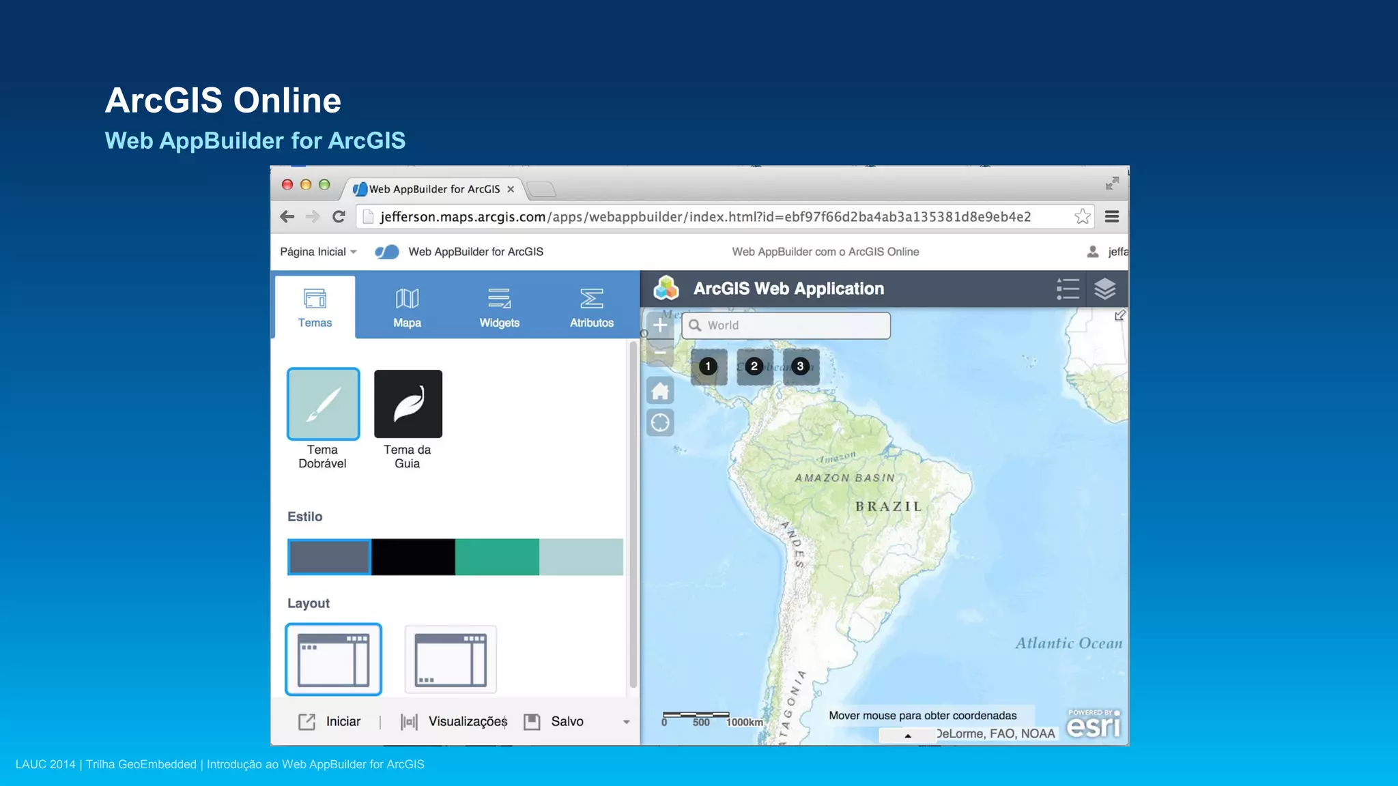This screenshot has width=1398, height=786.
Task: Click the page icon in the address bar
Action: coord(368,217)
